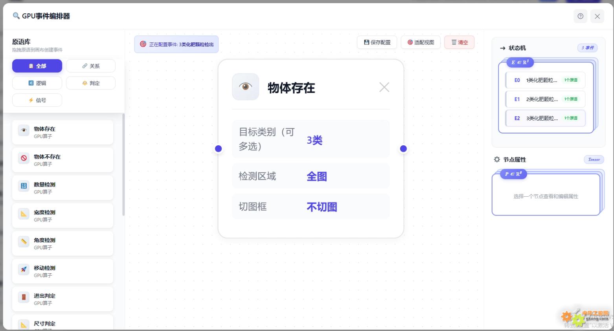The height and width of the screenshot is (331, 614).
Task: Show only 逻辑 primitives
Action: (x=37, y=83)
